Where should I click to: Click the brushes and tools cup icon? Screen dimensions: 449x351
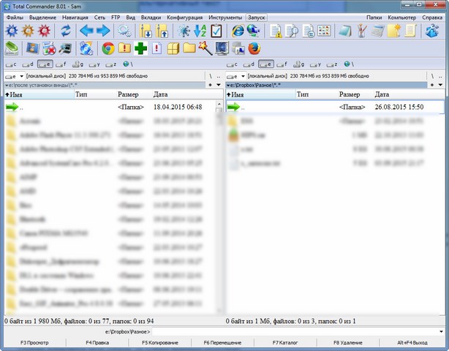(x=361, y=31)
